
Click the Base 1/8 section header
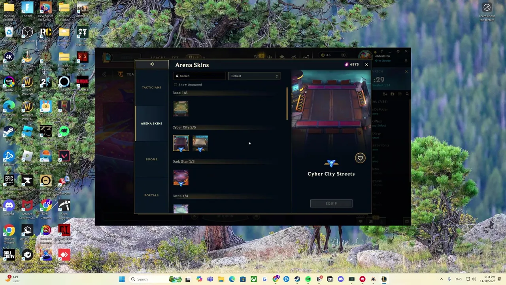point(180,93)
